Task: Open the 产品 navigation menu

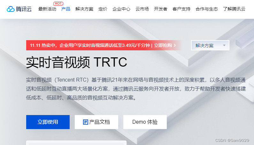Action: click(x=66, y=9)
